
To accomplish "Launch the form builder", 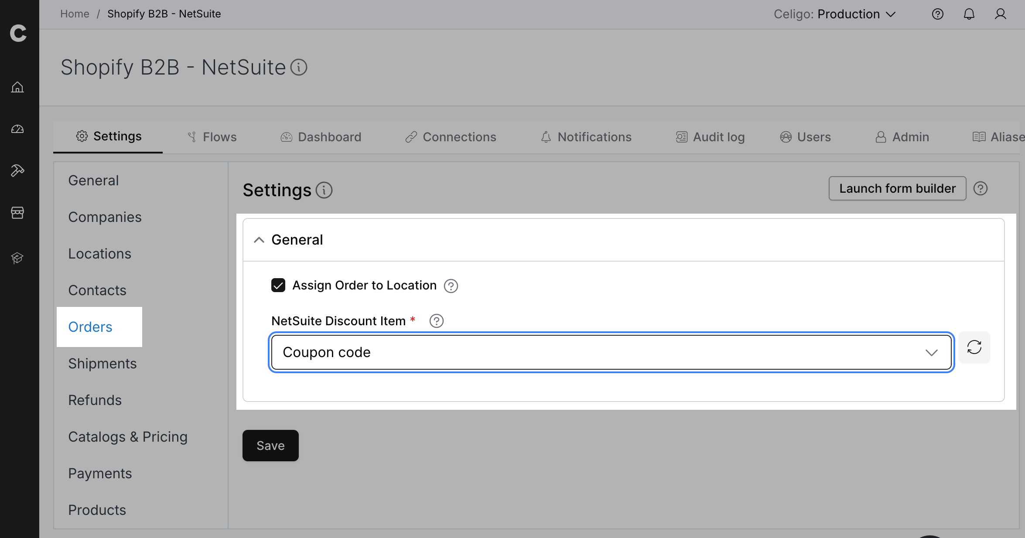I will pos(898,188).
